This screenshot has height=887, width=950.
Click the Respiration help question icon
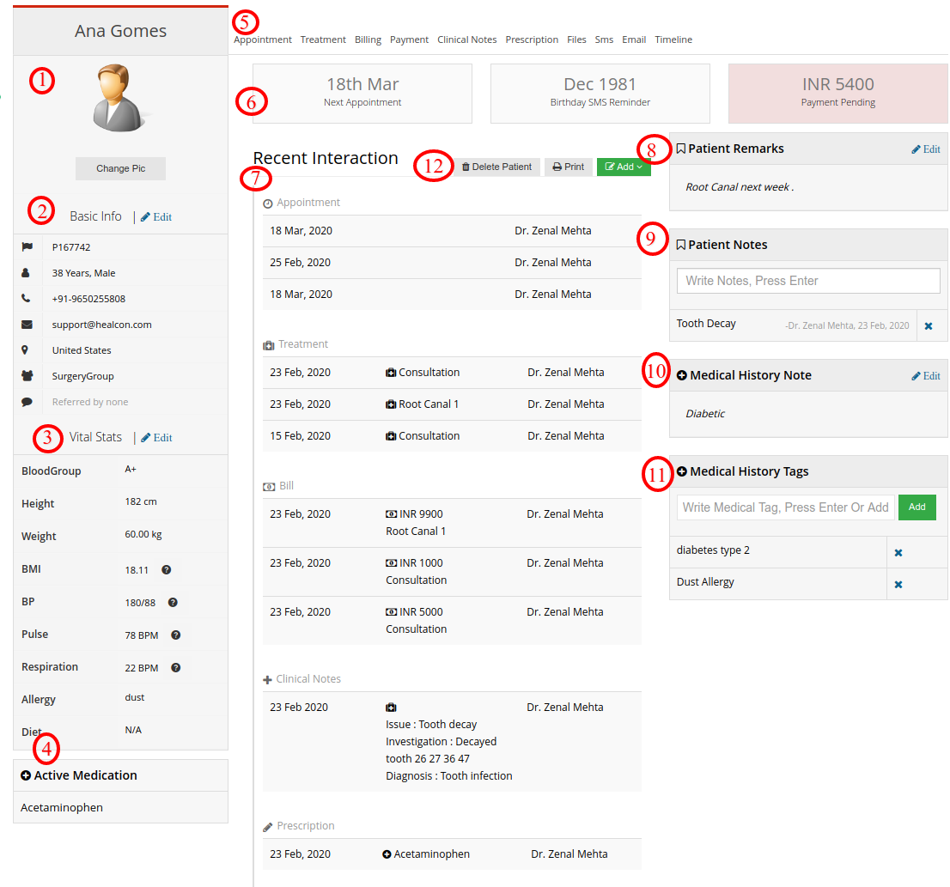click(x=176, y=668)
